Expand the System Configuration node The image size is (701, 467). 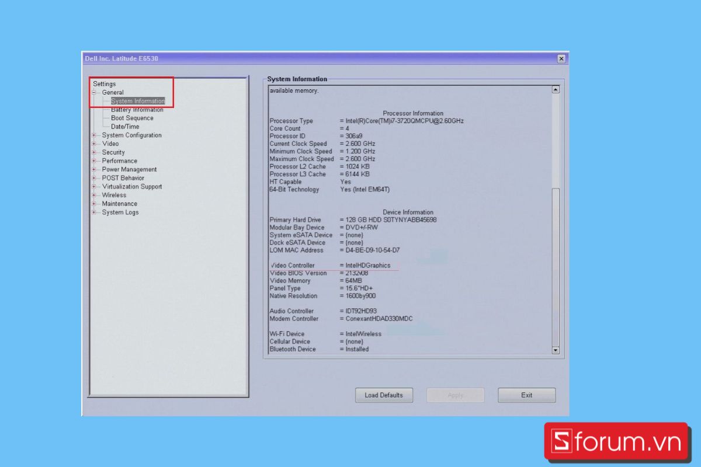pyautogui.click(x=93, y=135)
